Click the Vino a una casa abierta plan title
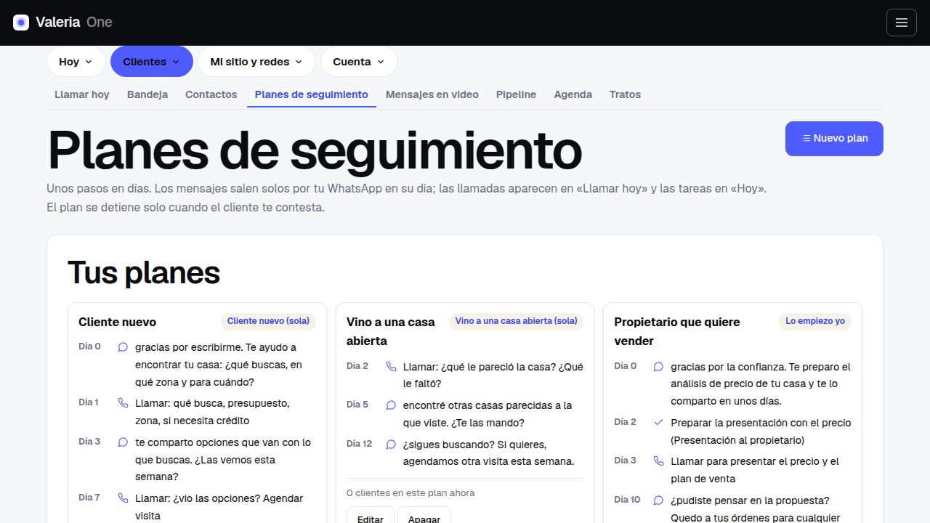This screenshot has width=930, height=523. click(x=391, y=331)
